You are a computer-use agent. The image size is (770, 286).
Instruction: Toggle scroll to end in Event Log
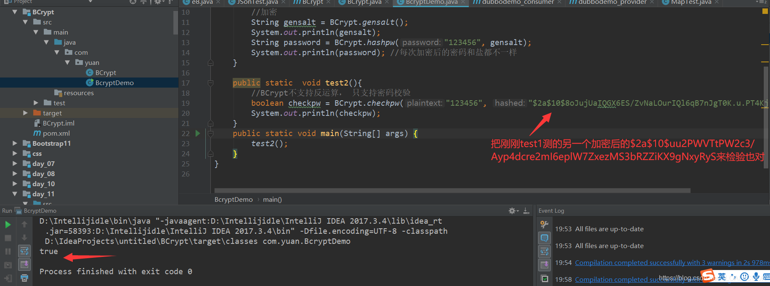544,265
